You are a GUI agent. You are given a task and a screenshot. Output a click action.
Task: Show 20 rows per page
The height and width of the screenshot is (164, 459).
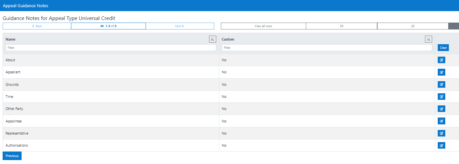413,26
